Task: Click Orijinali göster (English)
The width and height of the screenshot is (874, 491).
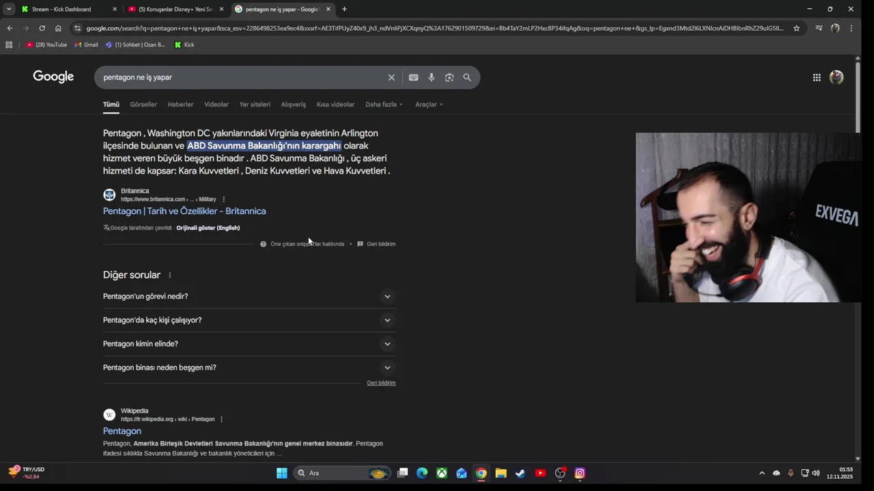Action: pos(208,228)
